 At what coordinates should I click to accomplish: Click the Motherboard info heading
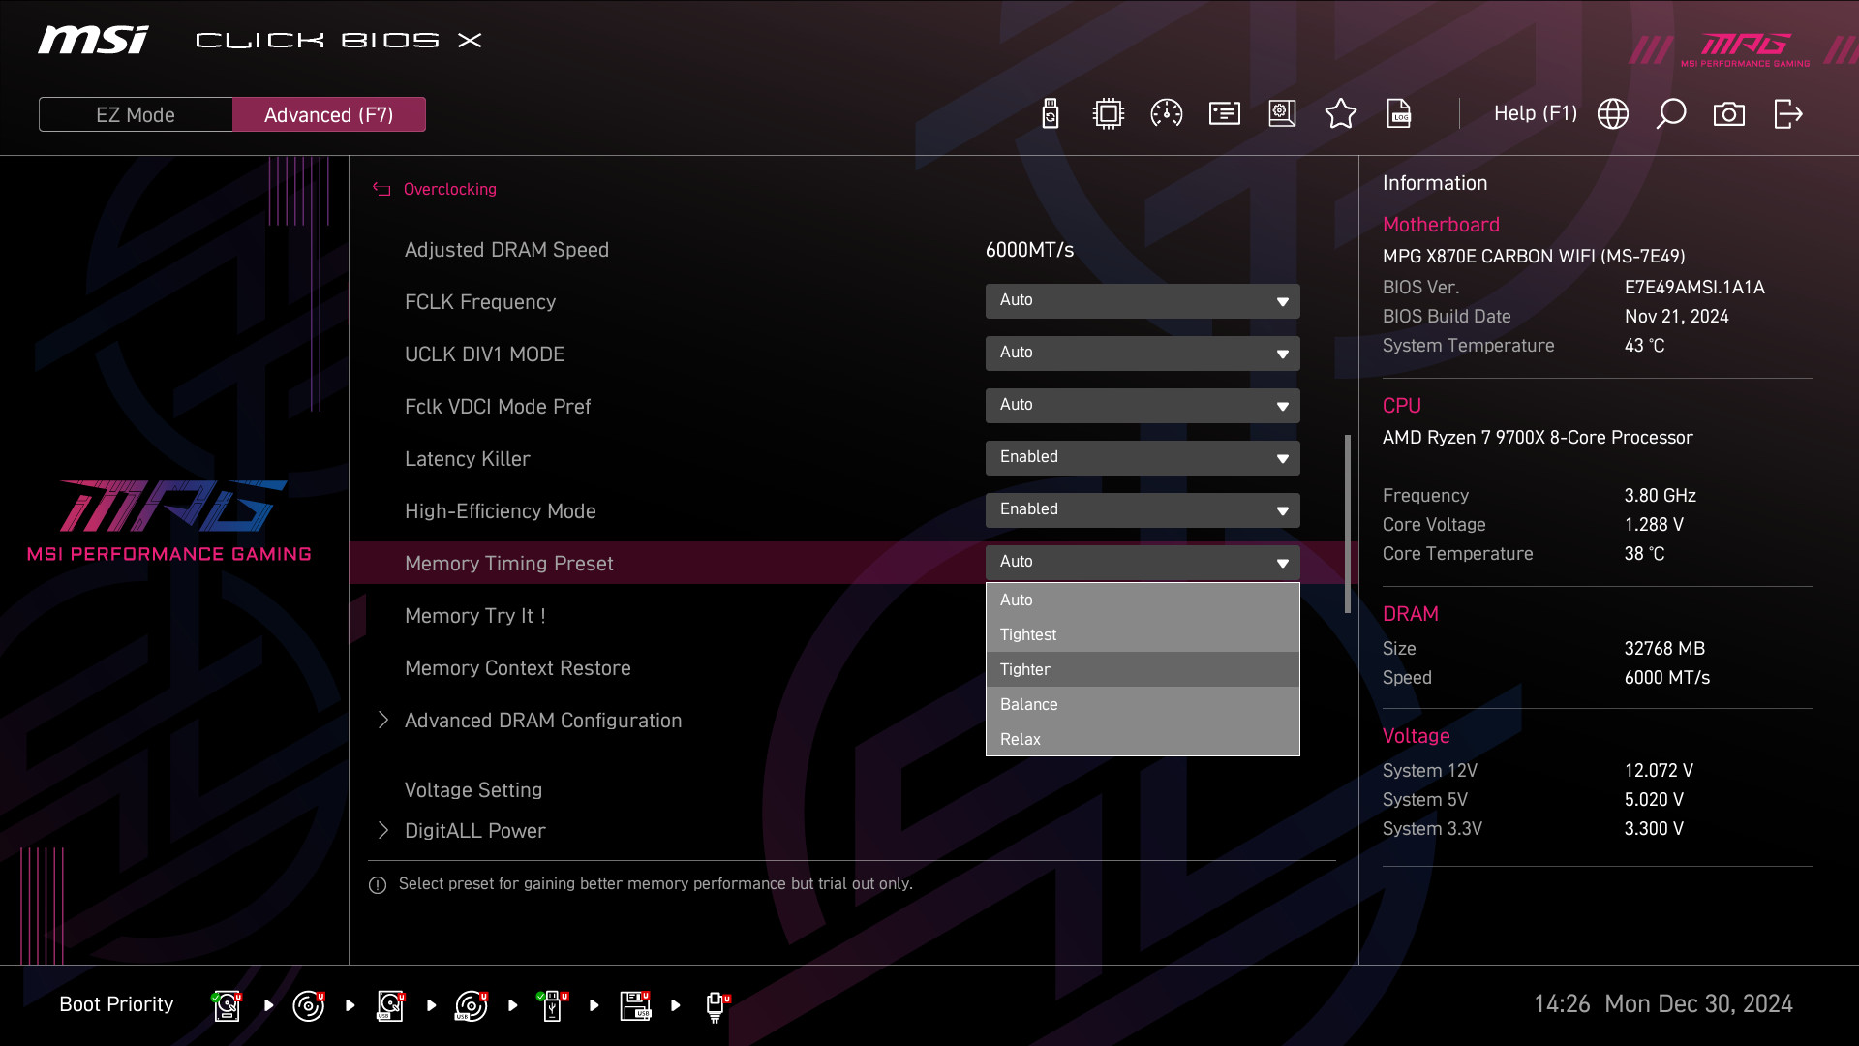1442,225
